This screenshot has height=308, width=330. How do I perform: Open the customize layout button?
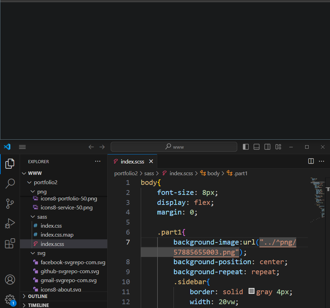click(x=278, y=147)
